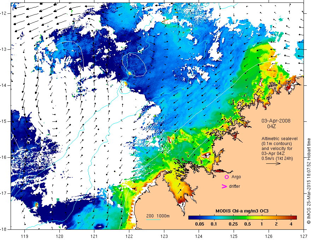311x240 pixels.
Task: Click the MODIS Chl-a colorbar
Action: 242,217
